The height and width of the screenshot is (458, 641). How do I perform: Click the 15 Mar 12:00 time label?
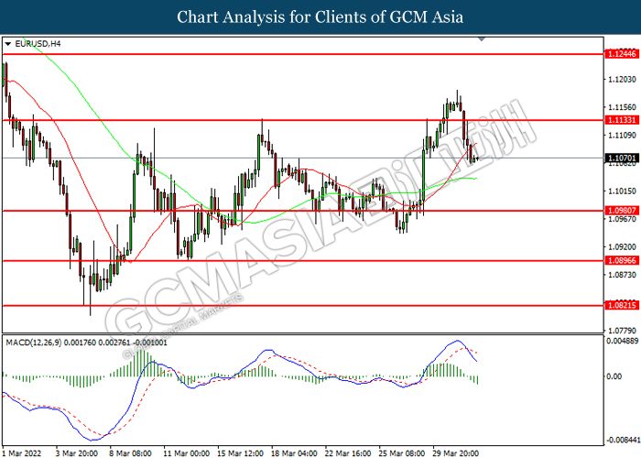pos(240,453)
